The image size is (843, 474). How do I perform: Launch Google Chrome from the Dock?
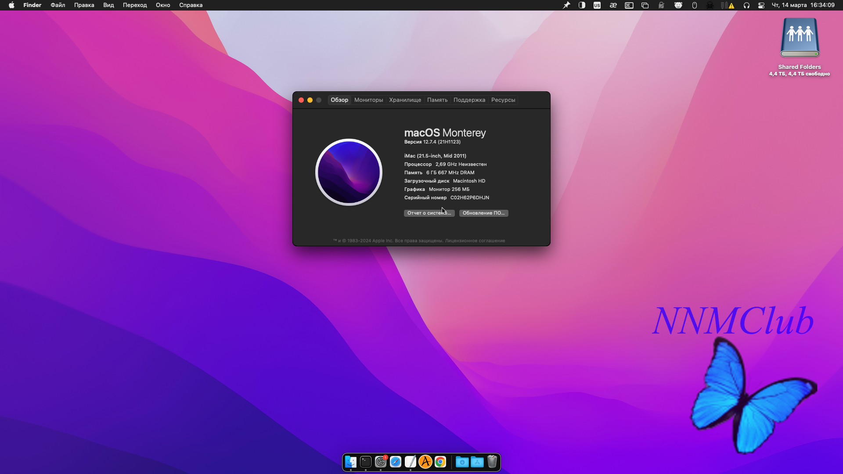click(x=440, y=462)
